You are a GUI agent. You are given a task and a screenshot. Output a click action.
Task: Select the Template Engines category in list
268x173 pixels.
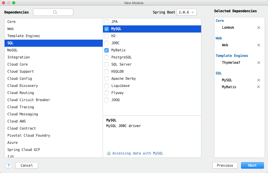pyautogui.click(x=54, y=36)
